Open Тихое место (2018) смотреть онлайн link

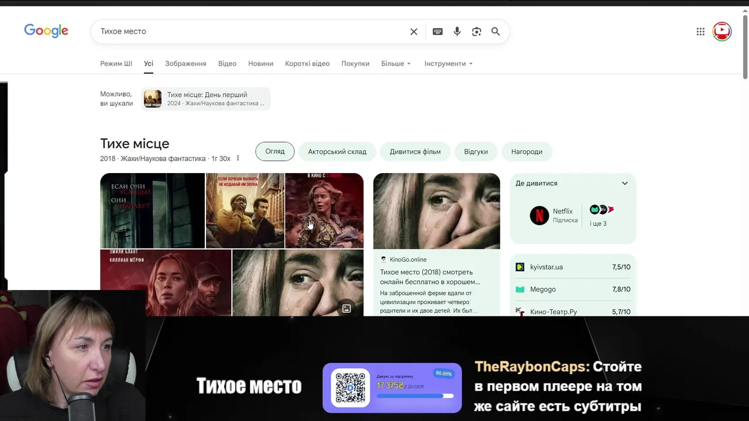pyautogui.click(x=430, y=277)
